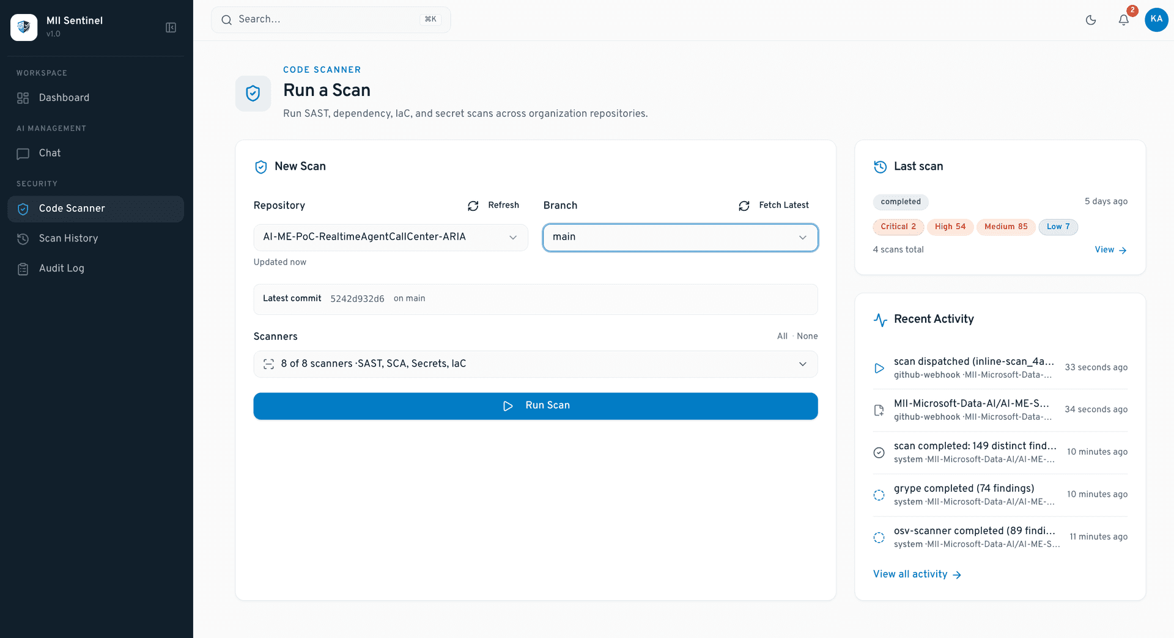Open the KA user avatar menu
This screenshot has width=1174, height=638.
coord(1156,20)
